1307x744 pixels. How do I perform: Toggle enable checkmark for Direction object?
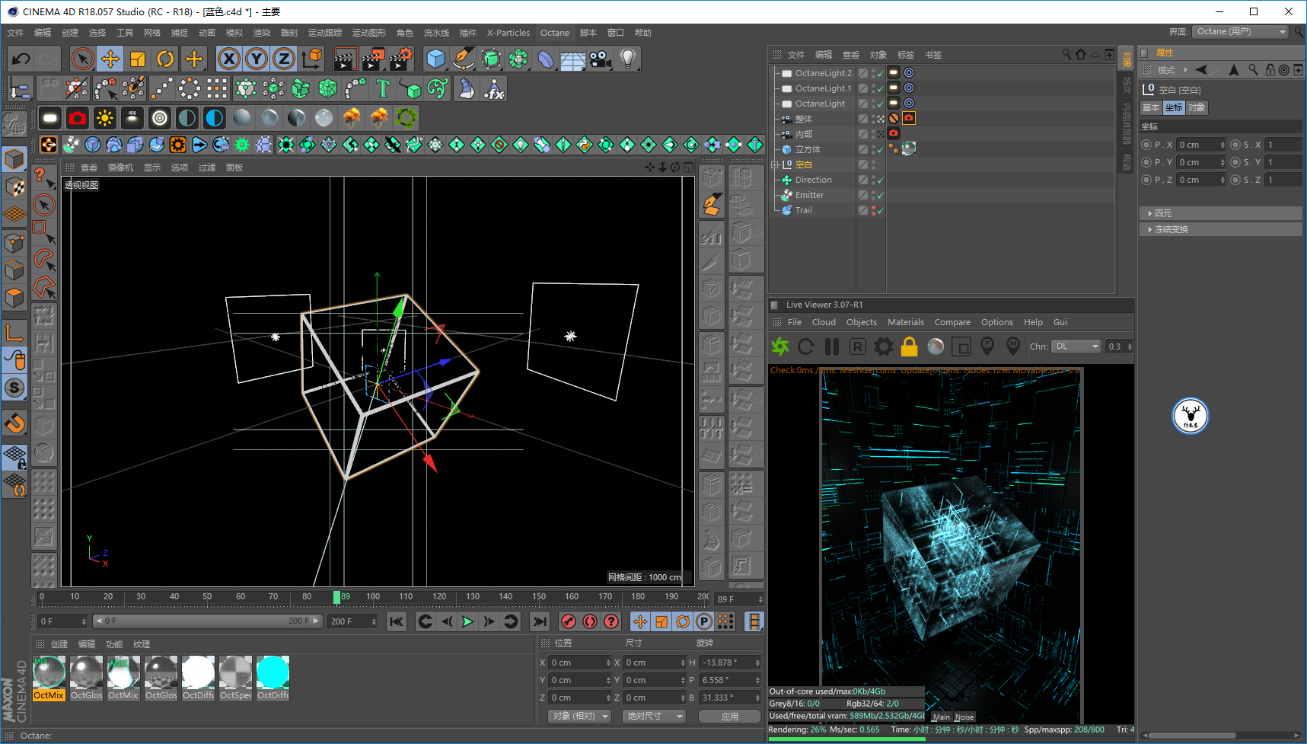880,180
